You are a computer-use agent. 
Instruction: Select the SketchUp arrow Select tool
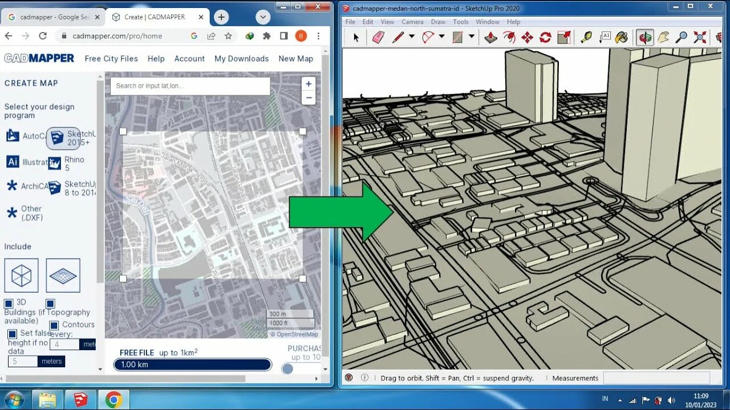(x=356, y=38)
